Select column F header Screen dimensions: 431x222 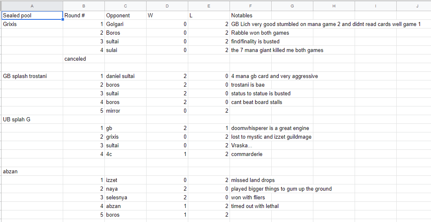tap(251, 6)
